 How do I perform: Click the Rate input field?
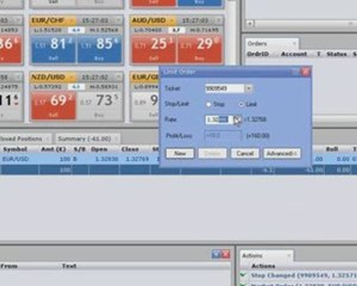click(x=219, y=120)
